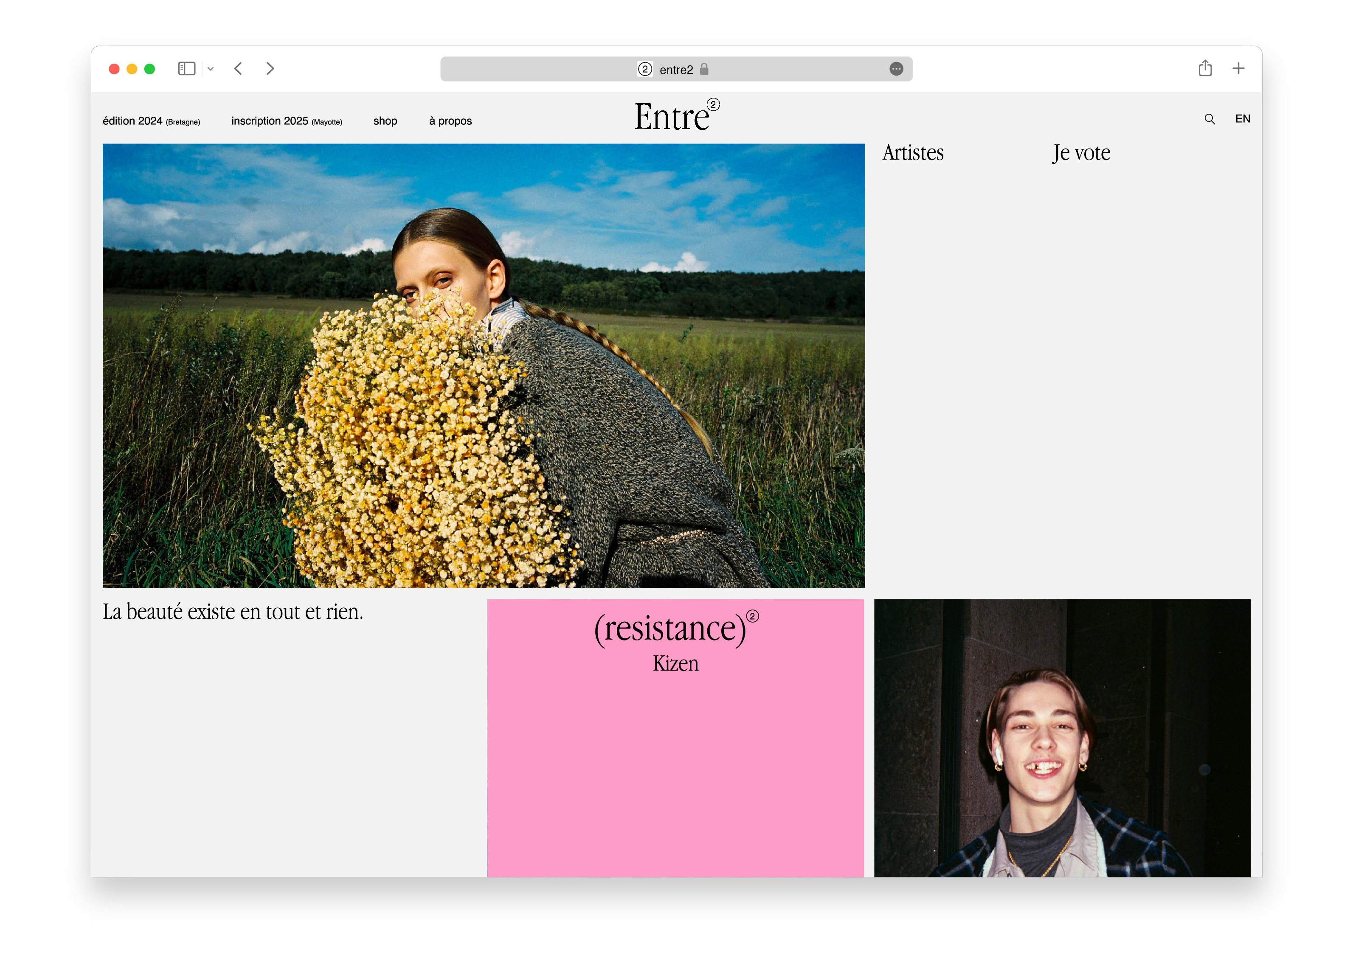Click the padlock icon in the address bar

[x=705, y=69]
